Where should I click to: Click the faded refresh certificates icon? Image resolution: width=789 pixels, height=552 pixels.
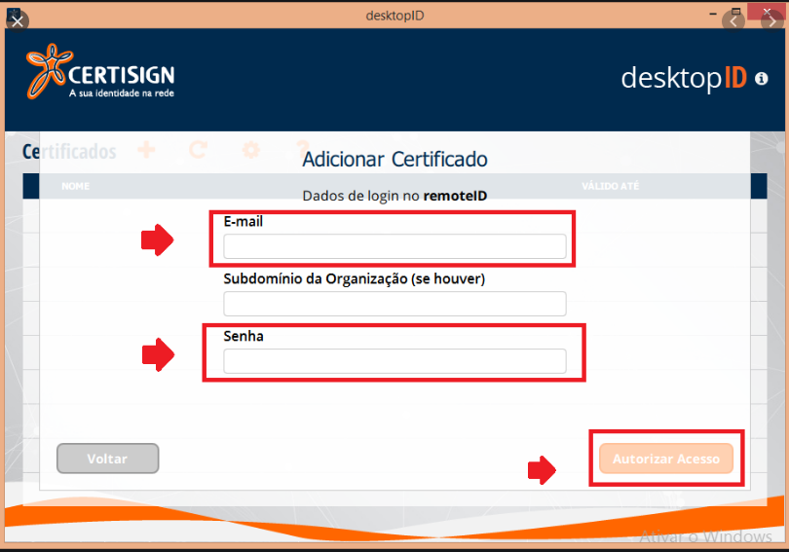(x=199, y=149)
